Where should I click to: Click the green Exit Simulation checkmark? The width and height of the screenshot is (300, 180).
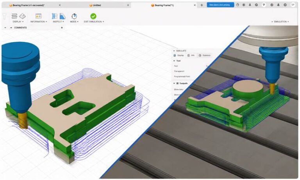93,16
